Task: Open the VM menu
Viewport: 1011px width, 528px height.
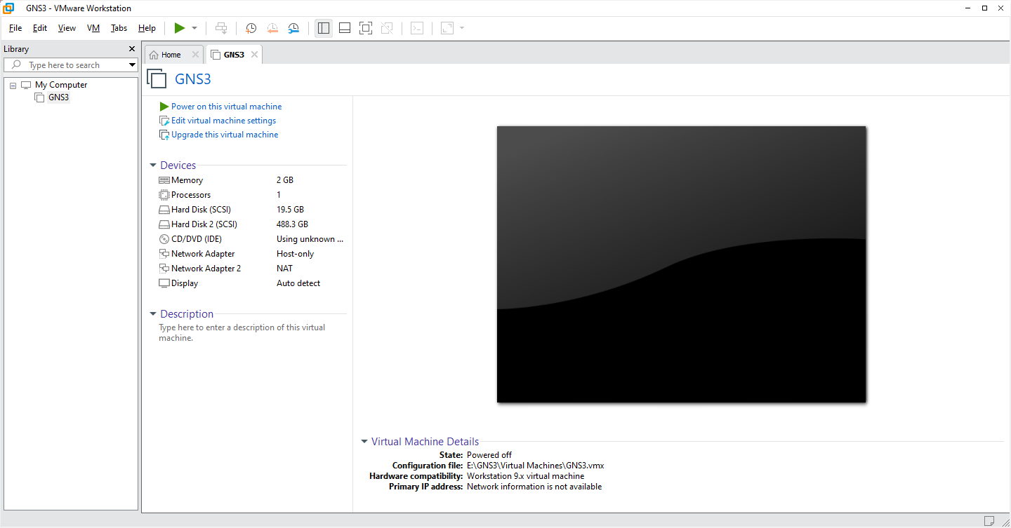Action: point(93,28)
